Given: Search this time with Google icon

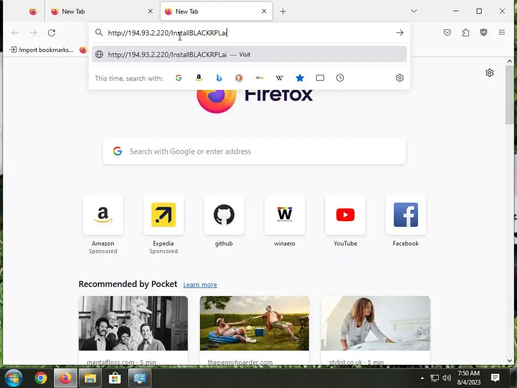Looking at the screenshot, I should coord(179,78).
